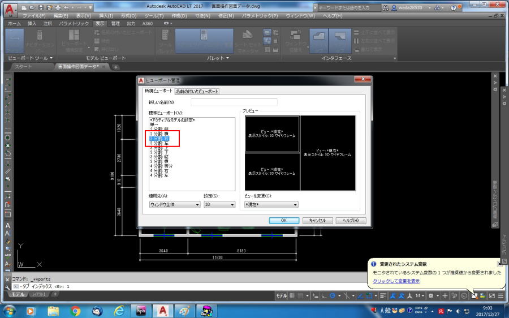Open the ビューを変更 *現在* dropdown
The width and height of the screenshot is (509, 318).
(271, 205)
